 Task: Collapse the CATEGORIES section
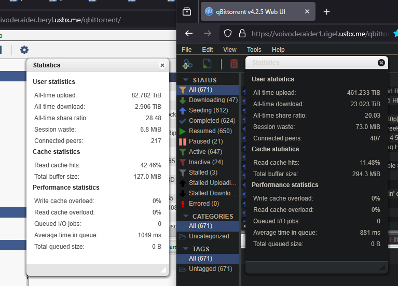coord(186,216)
